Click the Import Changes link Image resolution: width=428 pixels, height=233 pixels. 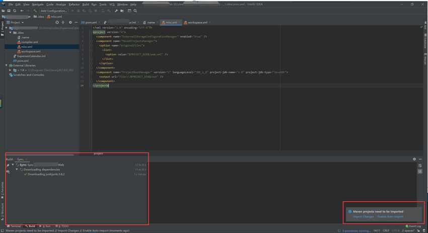pyautogui.click(x=364, y=216)
